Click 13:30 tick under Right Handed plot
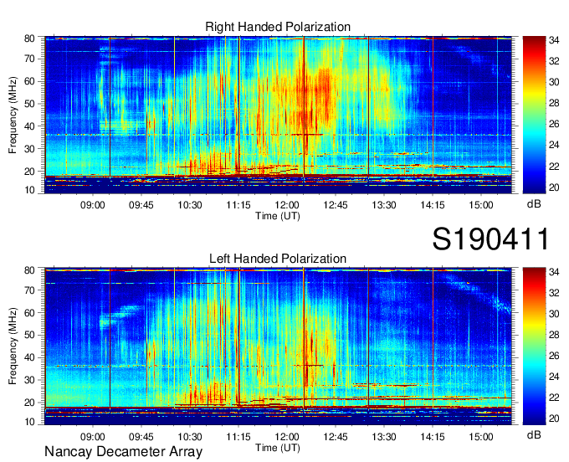 (x=384, y=205)
